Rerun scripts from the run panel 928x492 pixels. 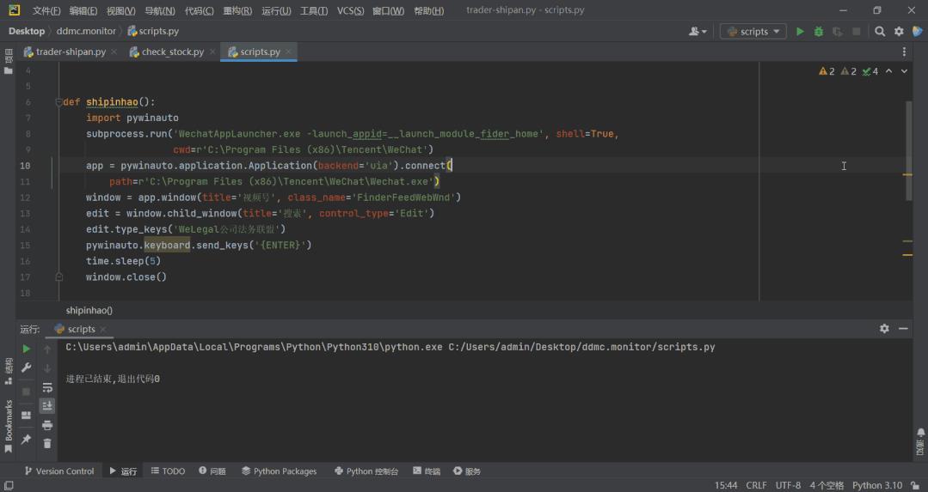pyautogui.click(x=26, y=349)
